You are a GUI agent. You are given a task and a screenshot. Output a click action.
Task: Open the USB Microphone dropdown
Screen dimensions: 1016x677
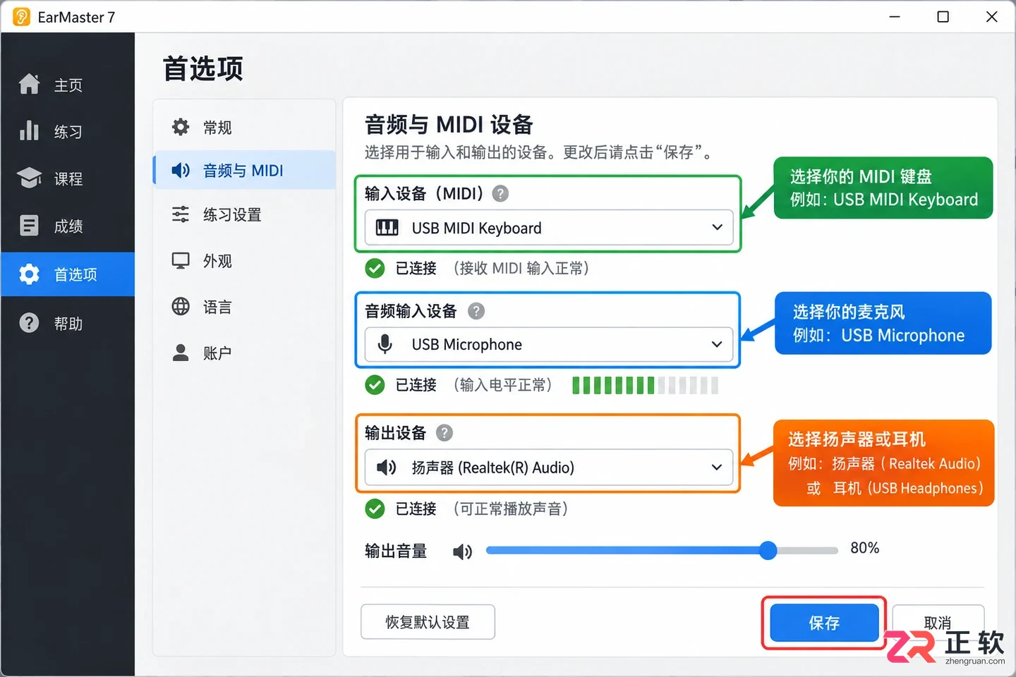point(549,344)
